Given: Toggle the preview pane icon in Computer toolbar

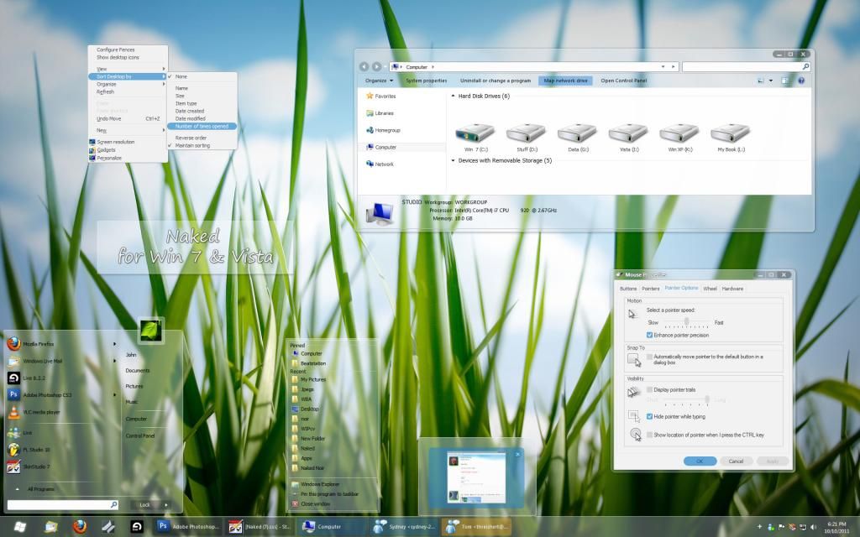Looking at the screenshot, I should [785, 81].
